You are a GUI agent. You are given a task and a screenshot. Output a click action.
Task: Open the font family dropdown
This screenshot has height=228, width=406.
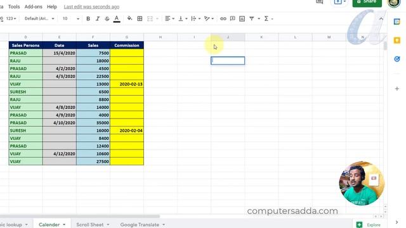tap(39, 18)
